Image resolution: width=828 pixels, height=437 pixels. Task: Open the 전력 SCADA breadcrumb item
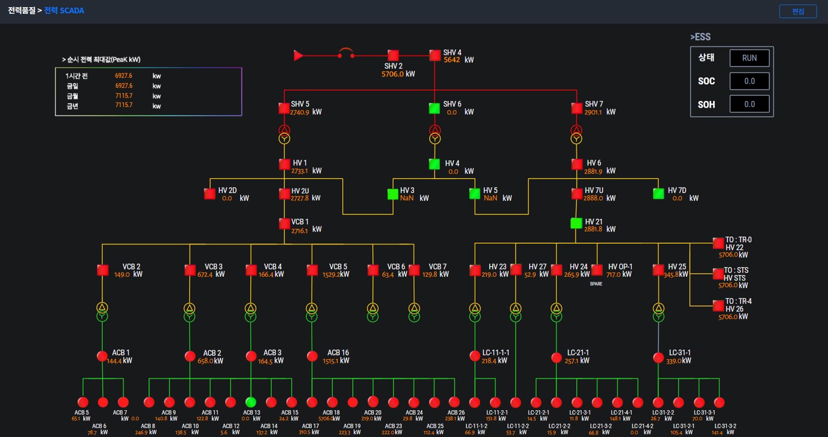coord(64,11)
